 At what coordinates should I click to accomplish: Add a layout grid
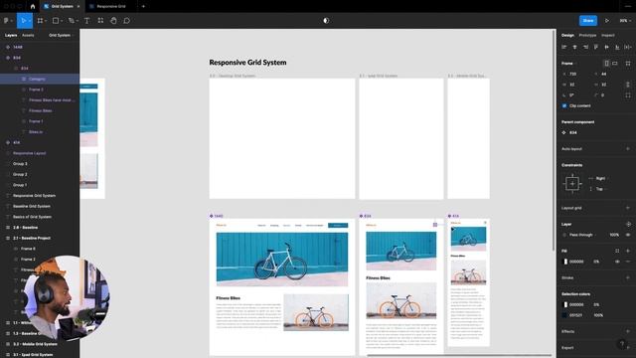click(628, 208)
